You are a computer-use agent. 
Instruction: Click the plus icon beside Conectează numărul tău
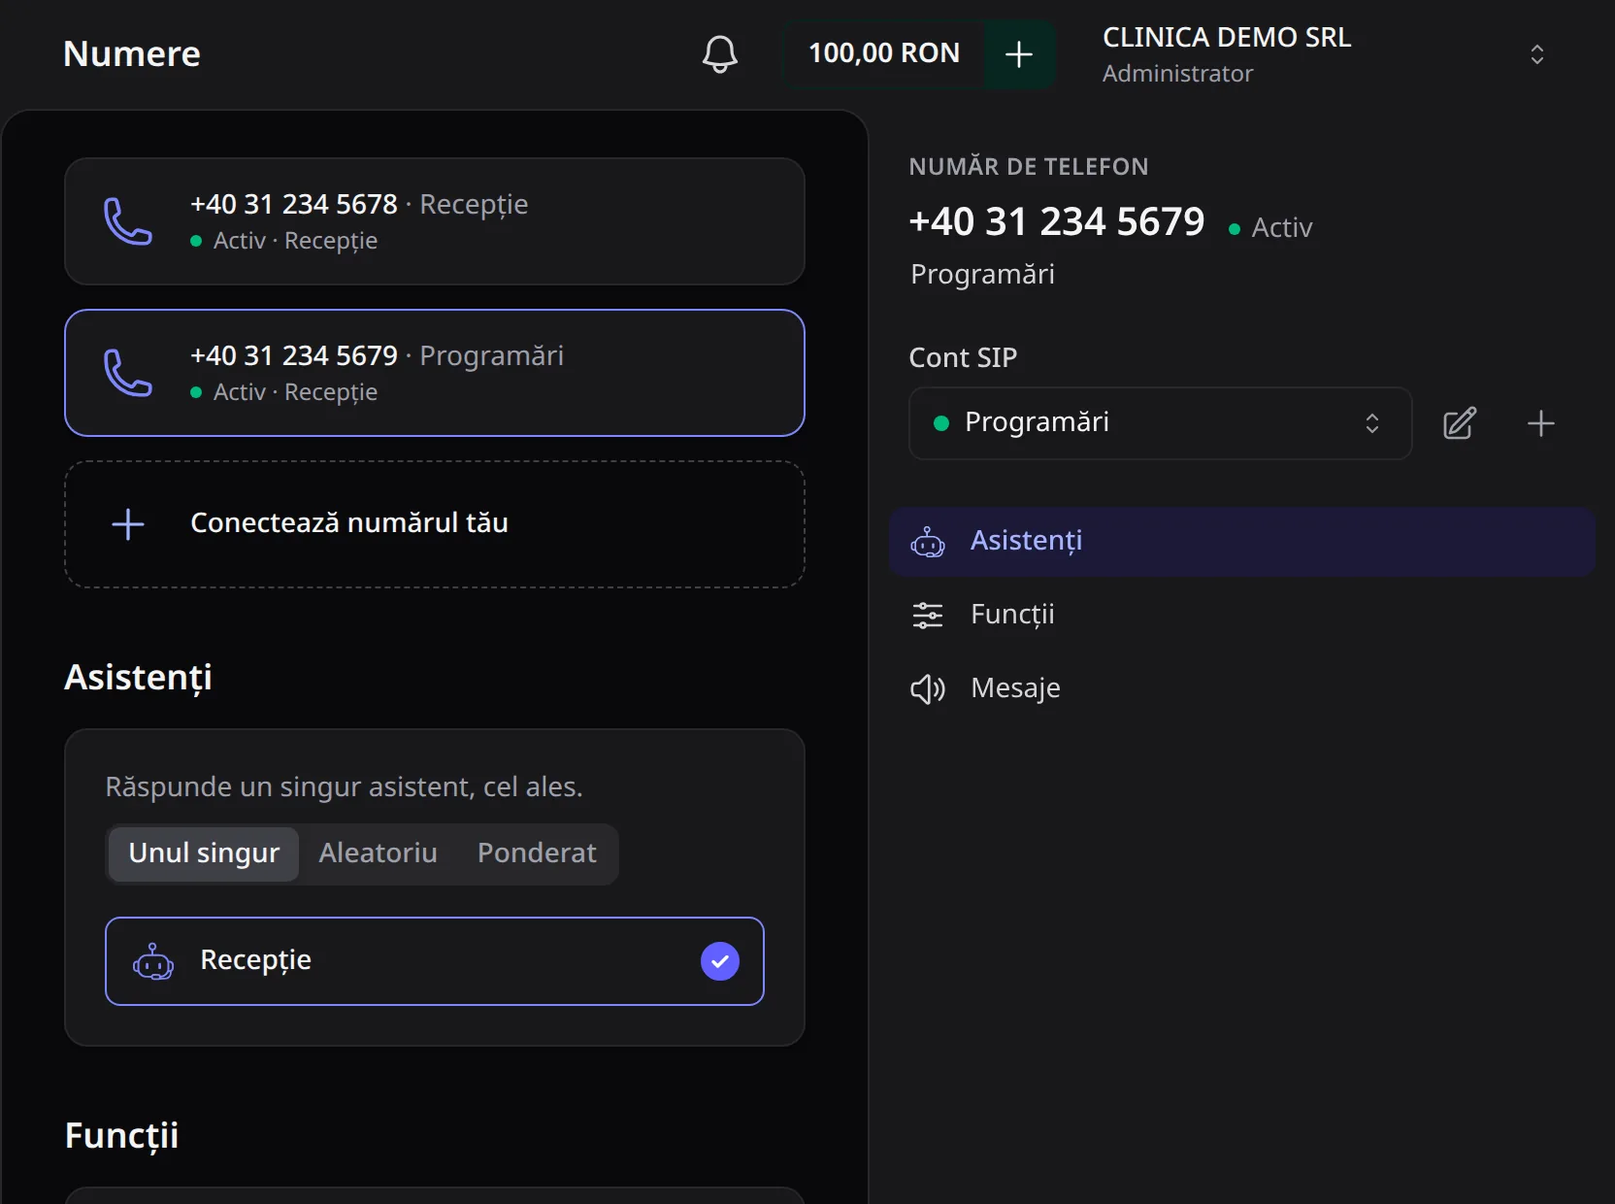coord(128,524)
